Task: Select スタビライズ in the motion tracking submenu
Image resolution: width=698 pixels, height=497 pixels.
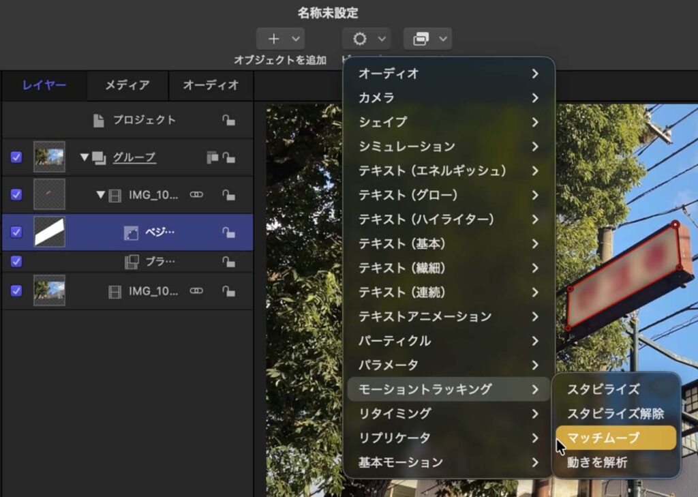Action: [x=603, y=389]
